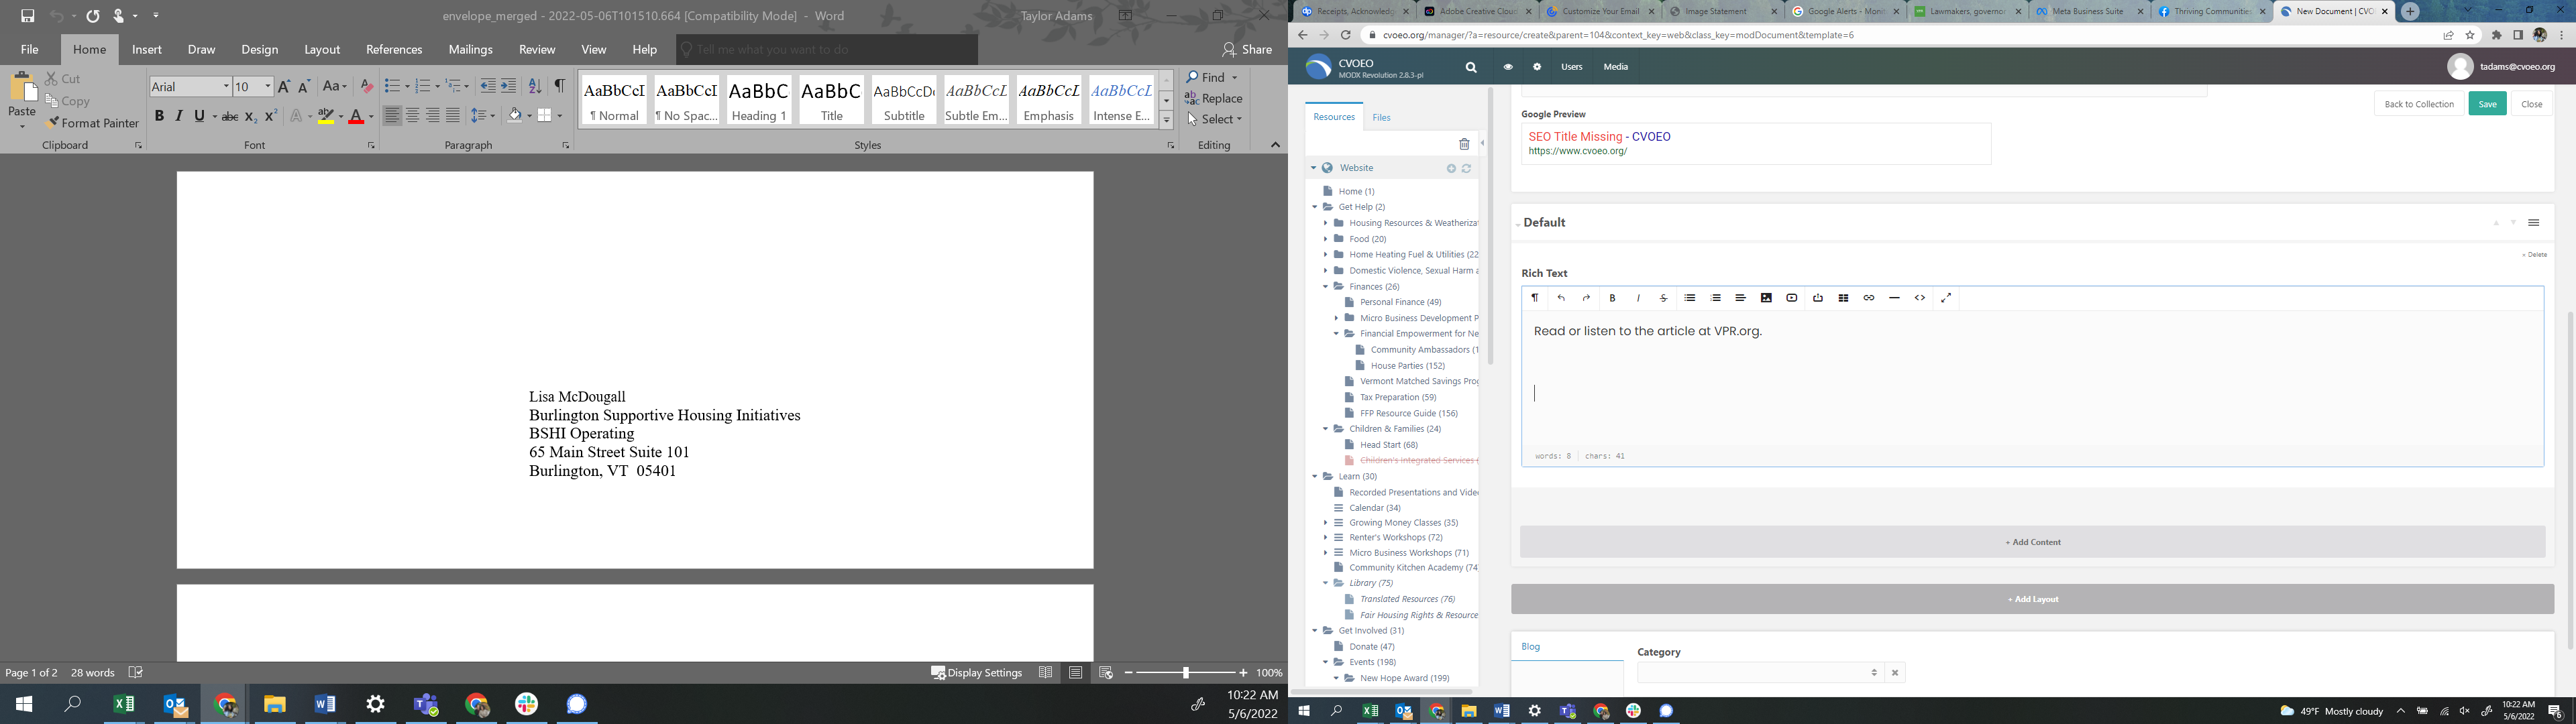Click Format Painter in Word ribbon
This screenshot has width=2576, height=724.
92,123
